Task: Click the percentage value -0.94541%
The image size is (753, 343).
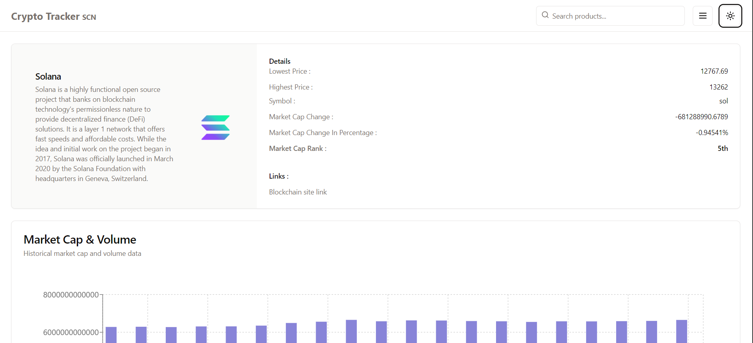Action: [712, 133]
